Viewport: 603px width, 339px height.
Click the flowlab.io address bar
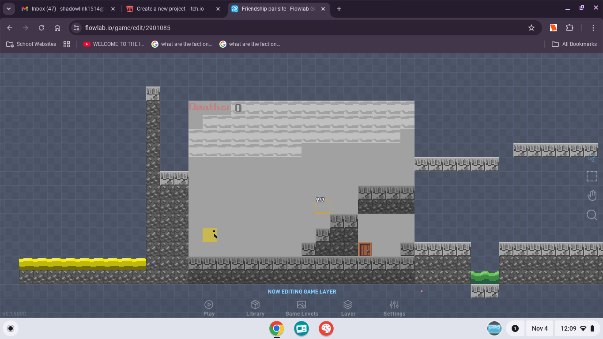pyautogui.click(x=300, y=28)
